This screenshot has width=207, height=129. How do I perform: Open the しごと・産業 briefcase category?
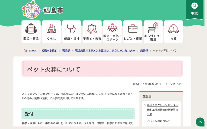[x=133, y=31]
